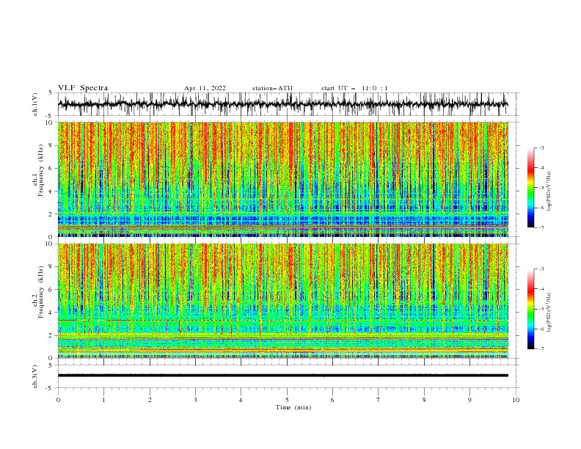Viewport: 581px width, 449px height.
Task: Click the ch.1 spectrogram plot area
Action: tap(283, 179)
